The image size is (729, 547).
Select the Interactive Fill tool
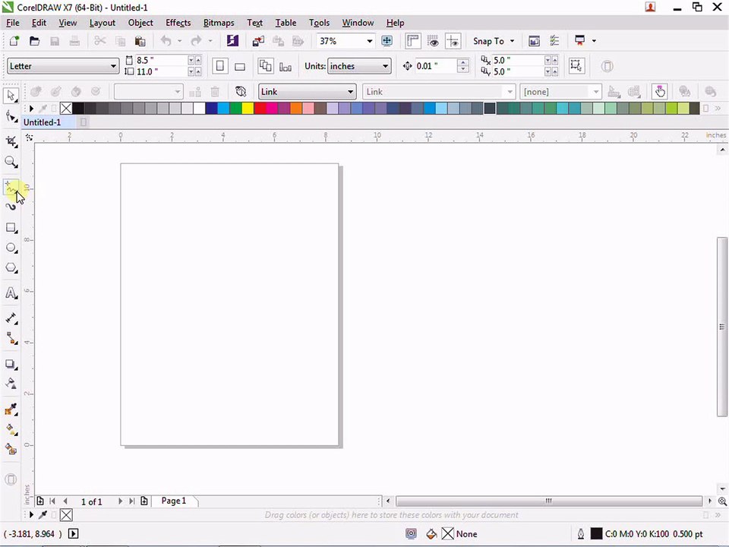(11, 429)
